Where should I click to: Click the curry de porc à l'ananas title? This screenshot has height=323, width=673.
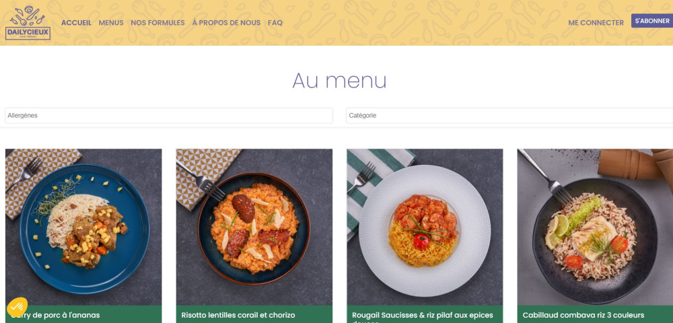tap(55, 316)
